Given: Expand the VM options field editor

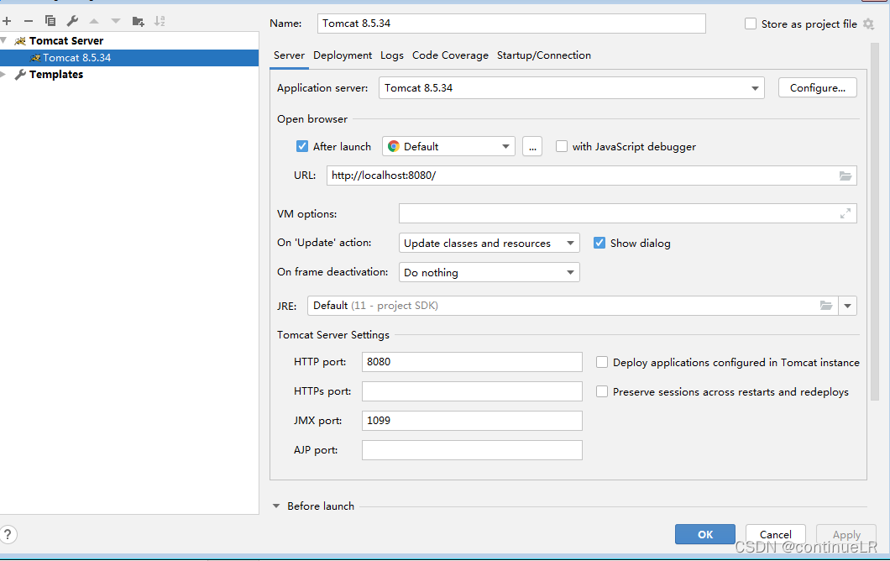Looking at the screenshot, I should click(x=845, y=213).
